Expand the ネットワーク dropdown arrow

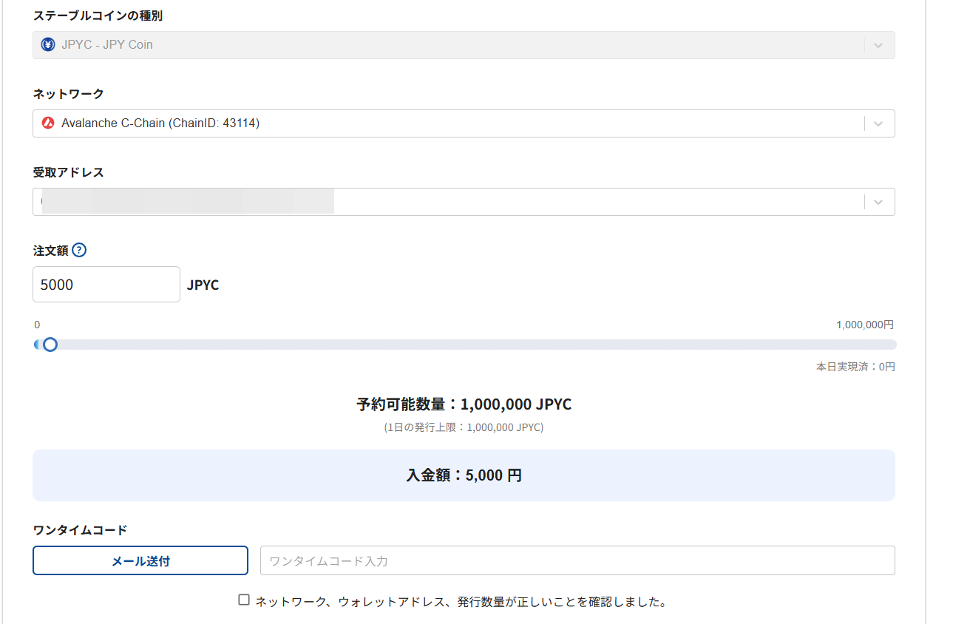tap(878, 123)
